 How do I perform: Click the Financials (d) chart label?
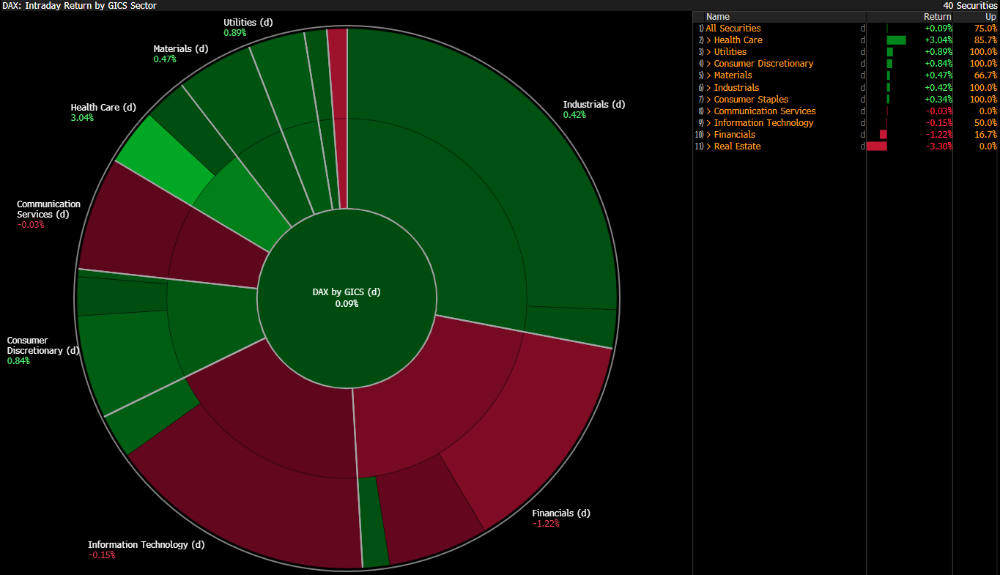[x=561, y=513]
